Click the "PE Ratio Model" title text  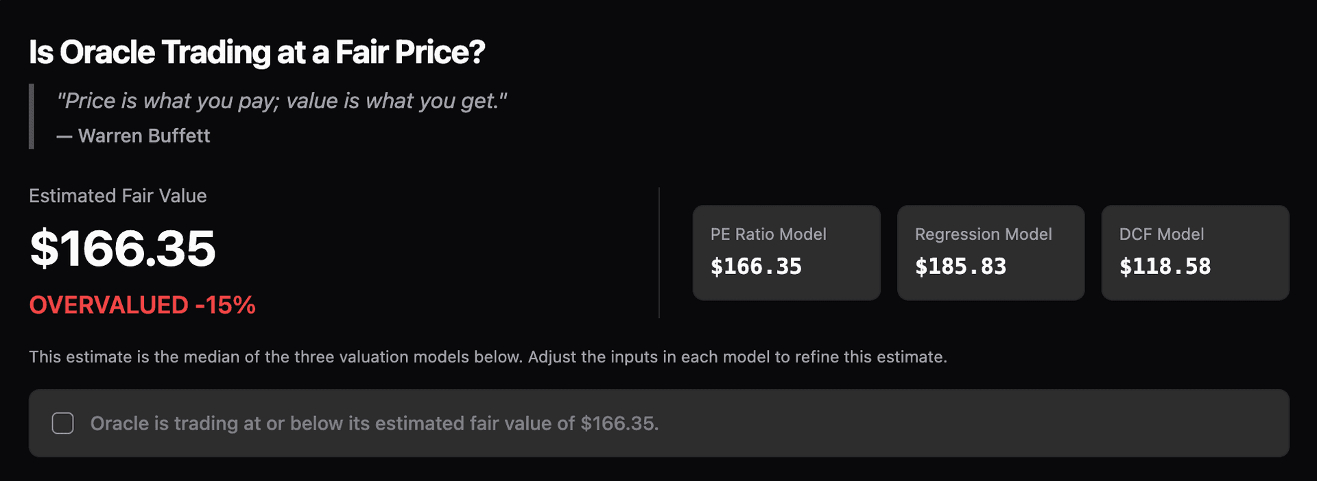coord(768,234)
